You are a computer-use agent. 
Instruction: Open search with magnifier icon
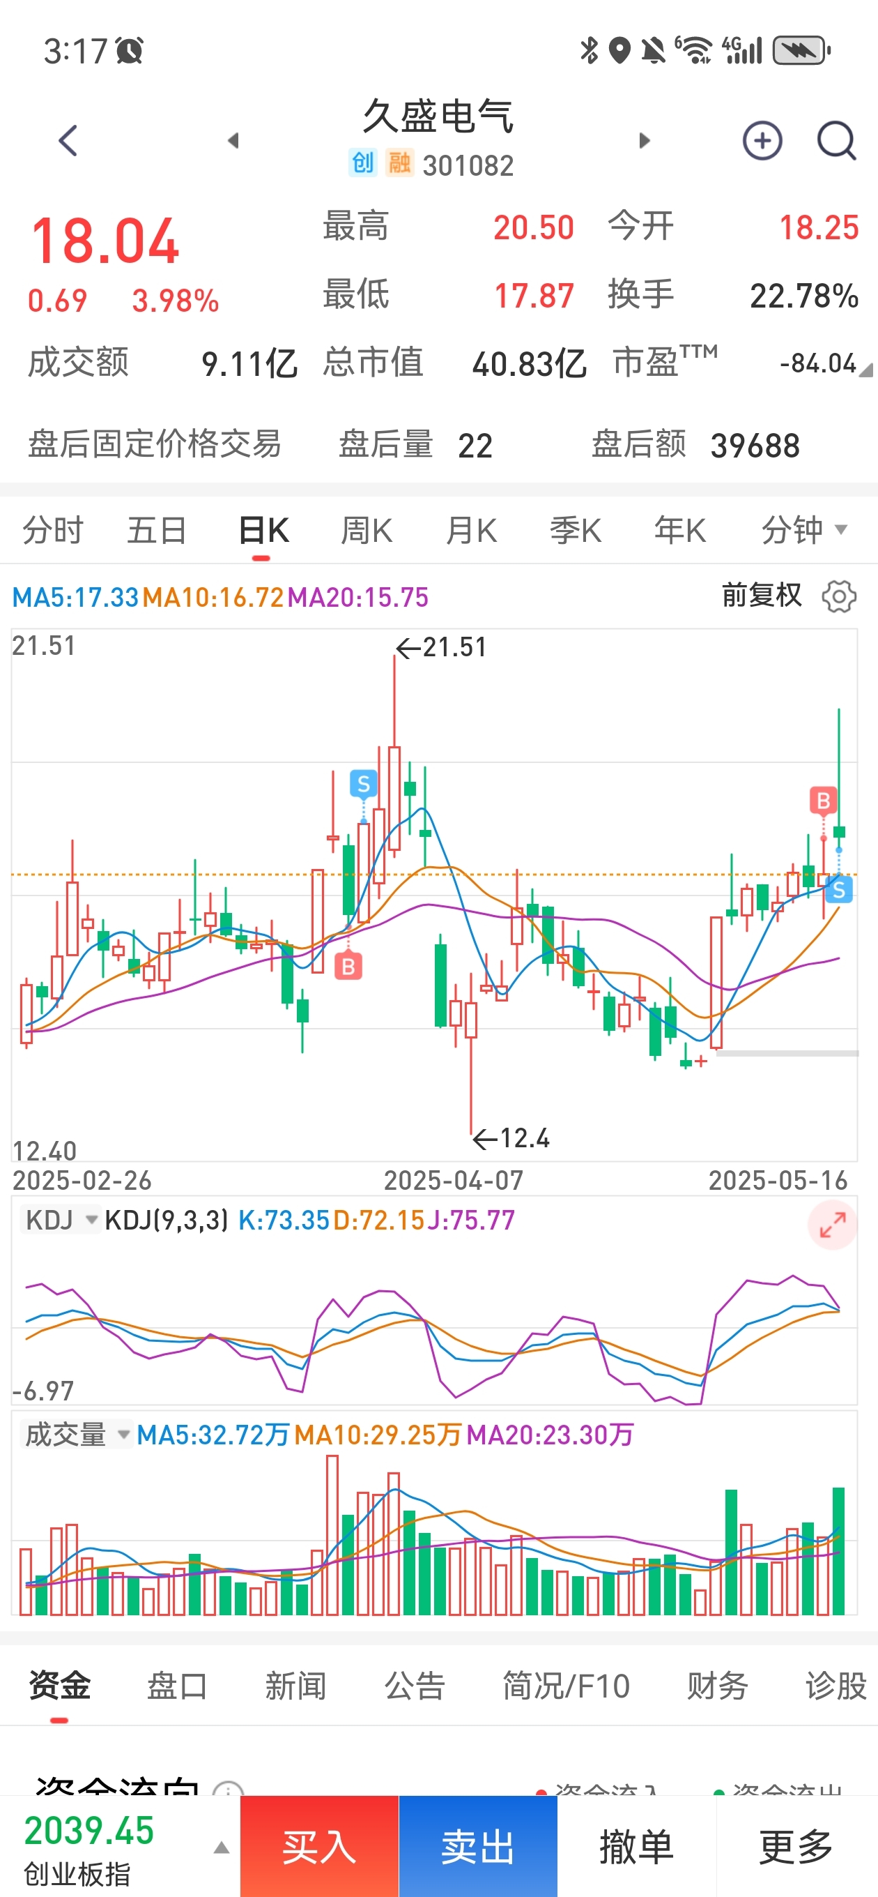coord(837,141)
